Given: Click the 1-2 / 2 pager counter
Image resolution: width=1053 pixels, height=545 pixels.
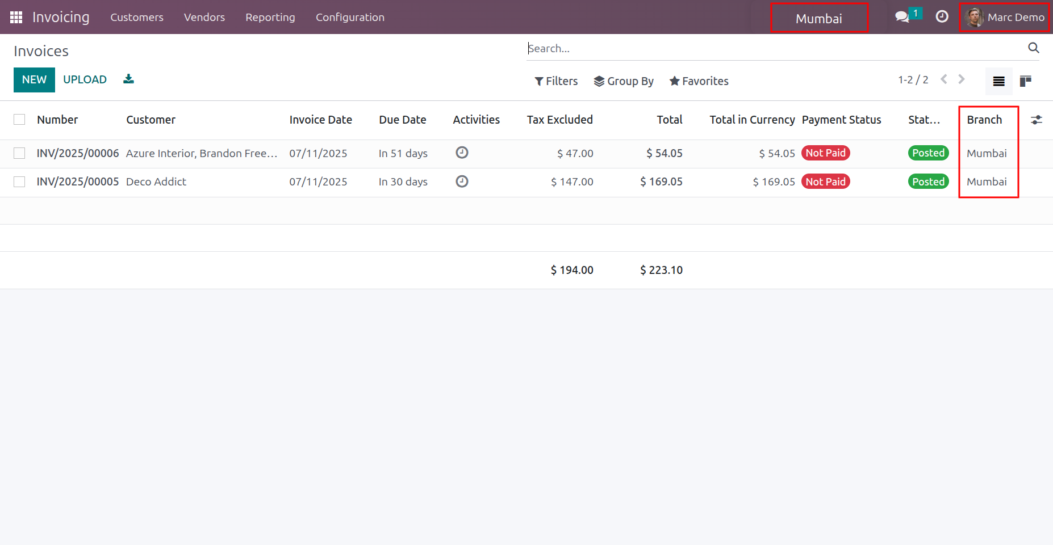Looking at the screenshot, I should [x=913, y=80].
